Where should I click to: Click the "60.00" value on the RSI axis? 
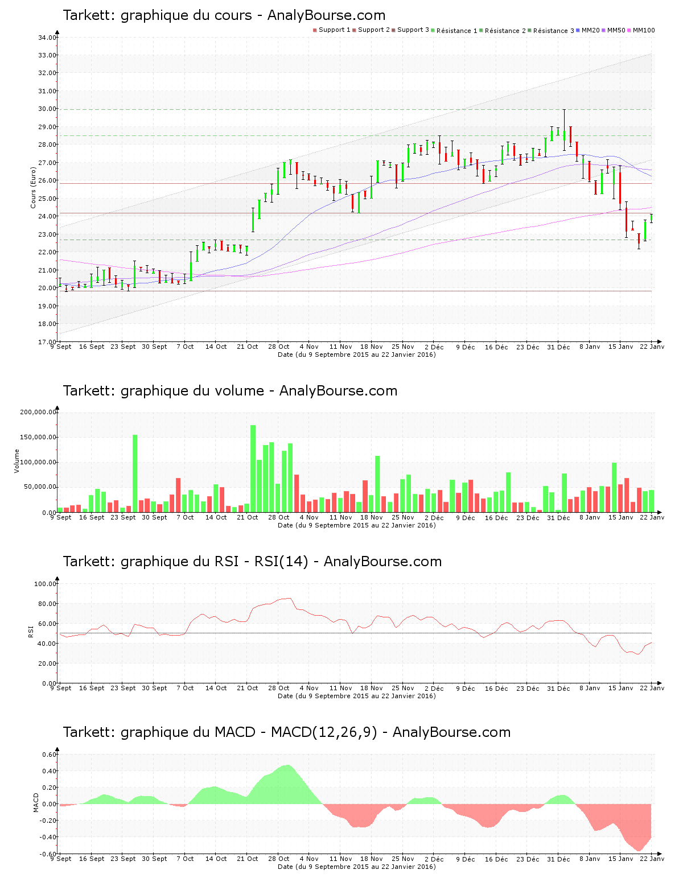47,624
